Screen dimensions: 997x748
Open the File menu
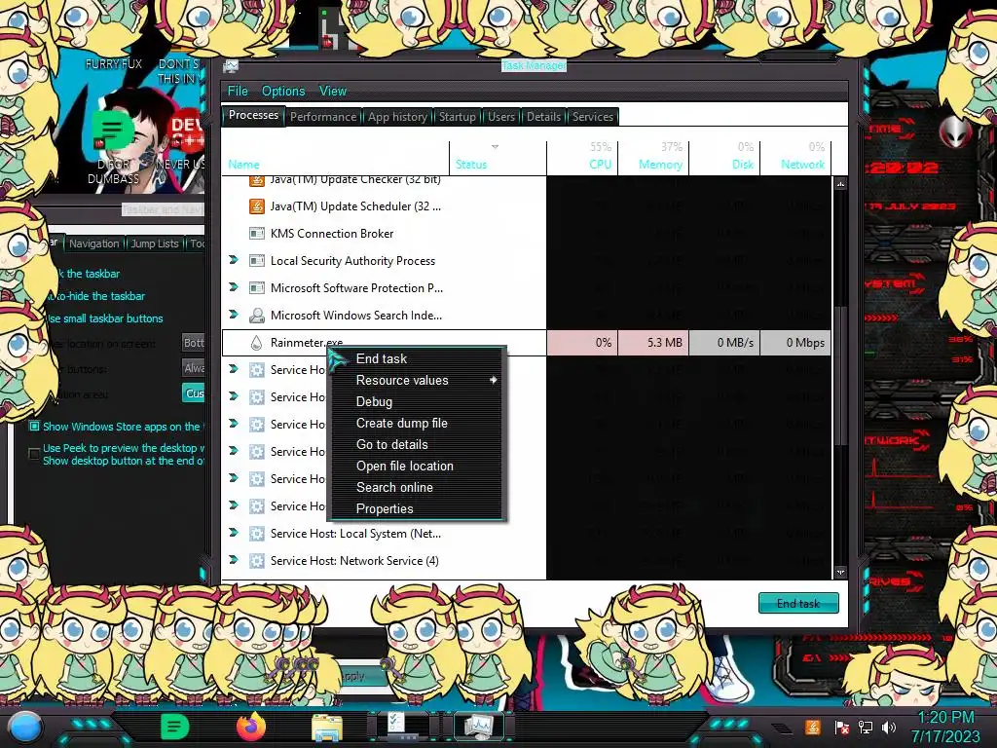[238, 91]
